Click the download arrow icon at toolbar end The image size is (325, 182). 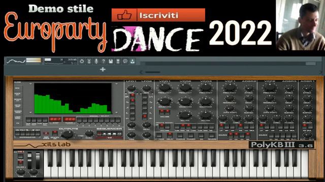click(x=133, y=61)
